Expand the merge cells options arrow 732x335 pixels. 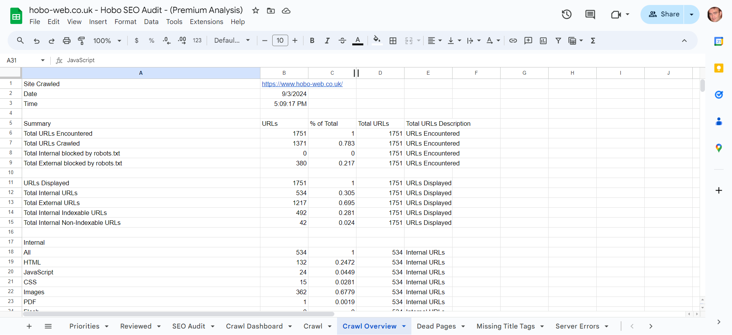click(419, 40)
